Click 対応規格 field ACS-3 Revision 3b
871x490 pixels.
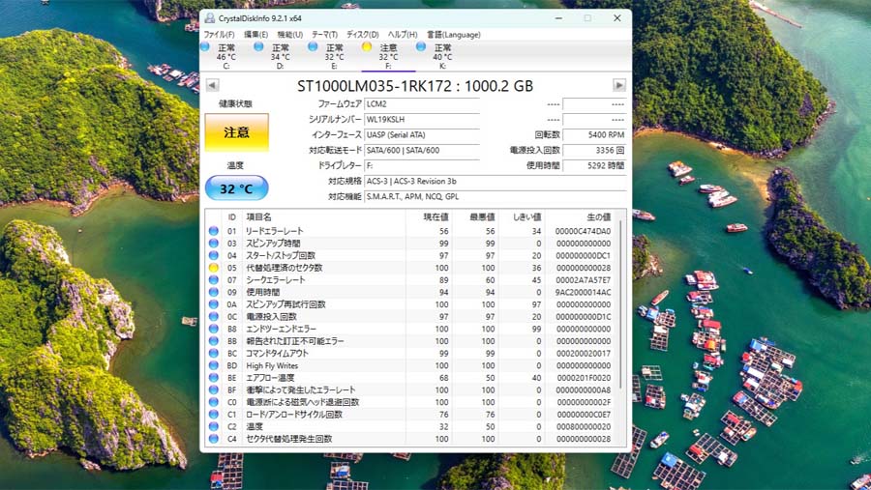pos(496,181)
